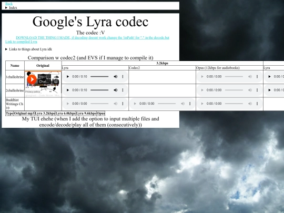Seek on the 2chalkshrine Lyra 3.2kbps progress bar
This screenshot has width=284, height=213.
99,90
